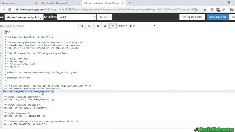Click the Database table prefix comment line
Image resolution: width=235 pixels, height=132 pixels.
pyautogui.click(x=21, y=64)
